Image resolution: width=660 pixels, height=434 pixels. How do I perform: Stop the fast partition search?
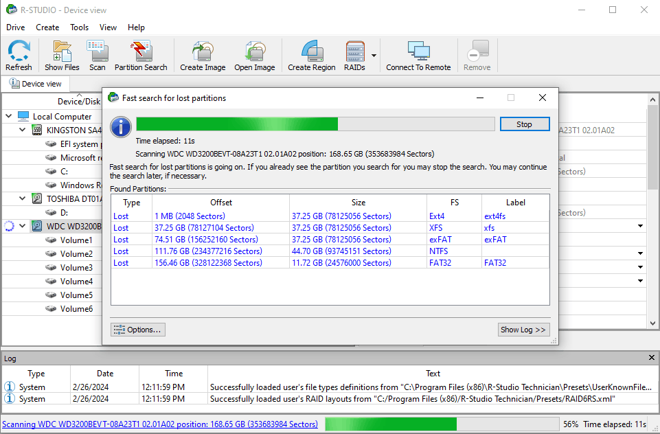pos(525,124)
